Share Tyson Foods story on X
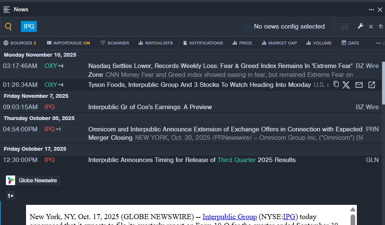 (x=346, y=85)
